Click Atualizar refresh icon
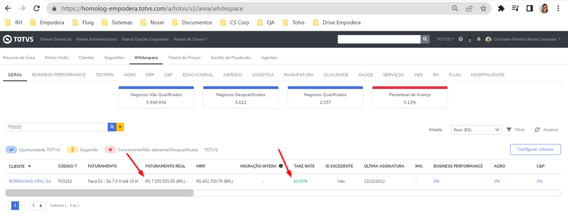This screenshot has width=568, height=223. tap(537, 130)
